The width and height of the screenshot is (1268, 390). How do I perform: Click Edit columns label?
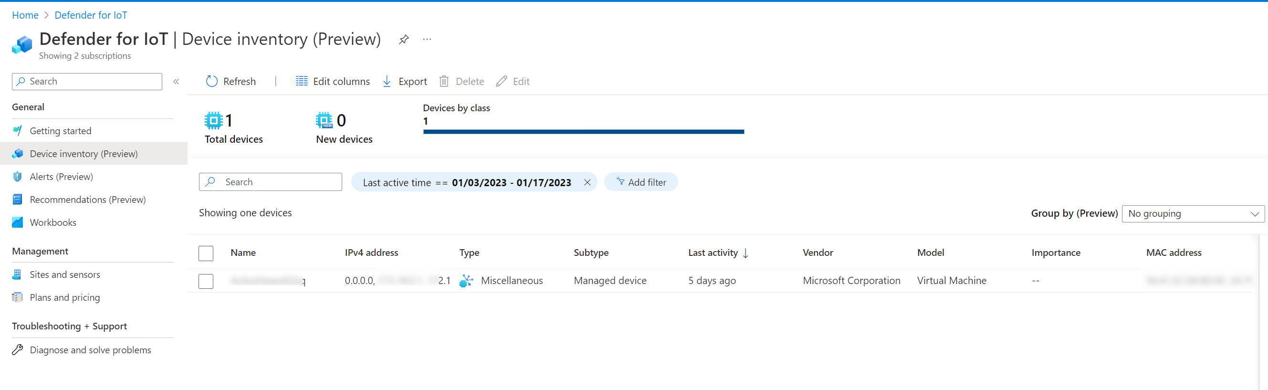(x=341, y=81)
